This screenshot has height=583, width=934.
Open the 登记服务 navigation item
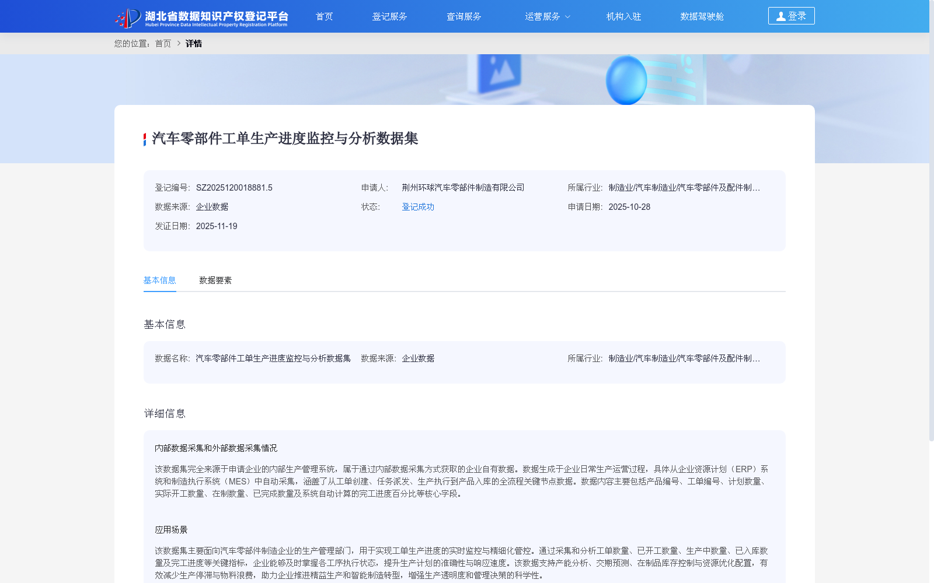(390, 16)
